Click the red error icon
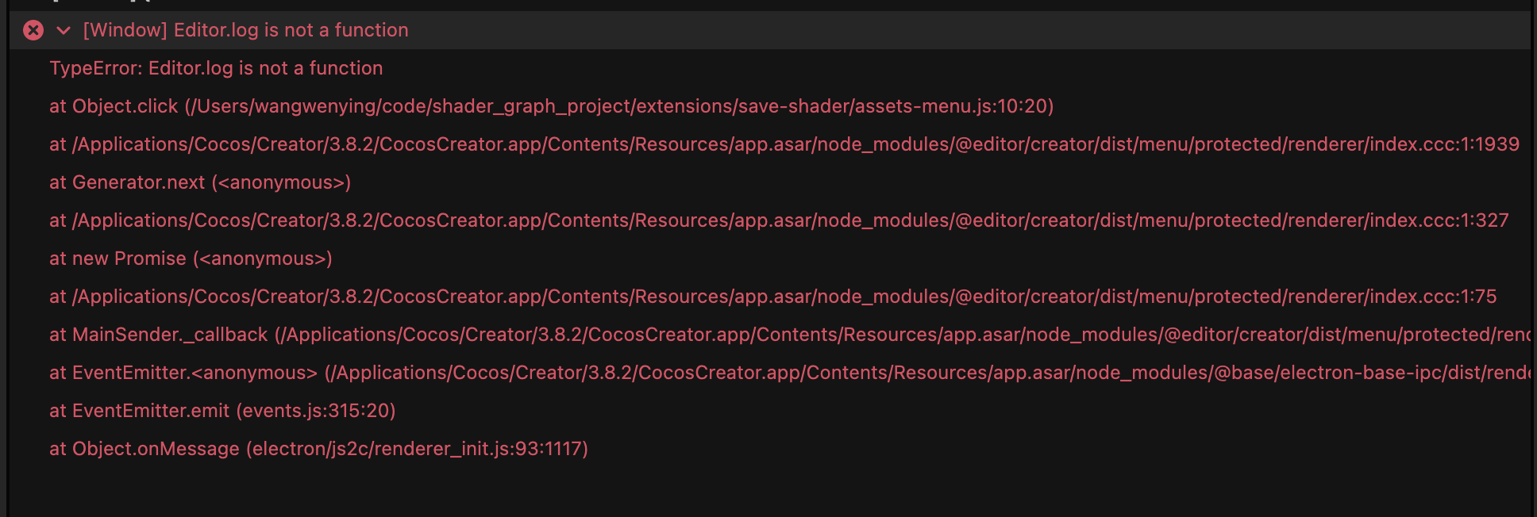This screenshot has width=1537, height=517. coord(33,30)
